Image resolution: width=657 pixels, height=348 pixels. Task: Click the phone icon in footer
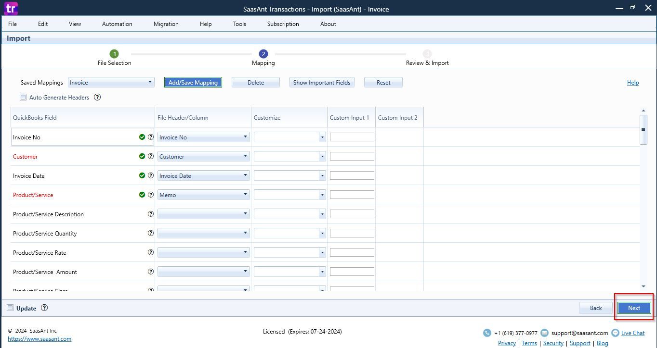pos(487,333)
